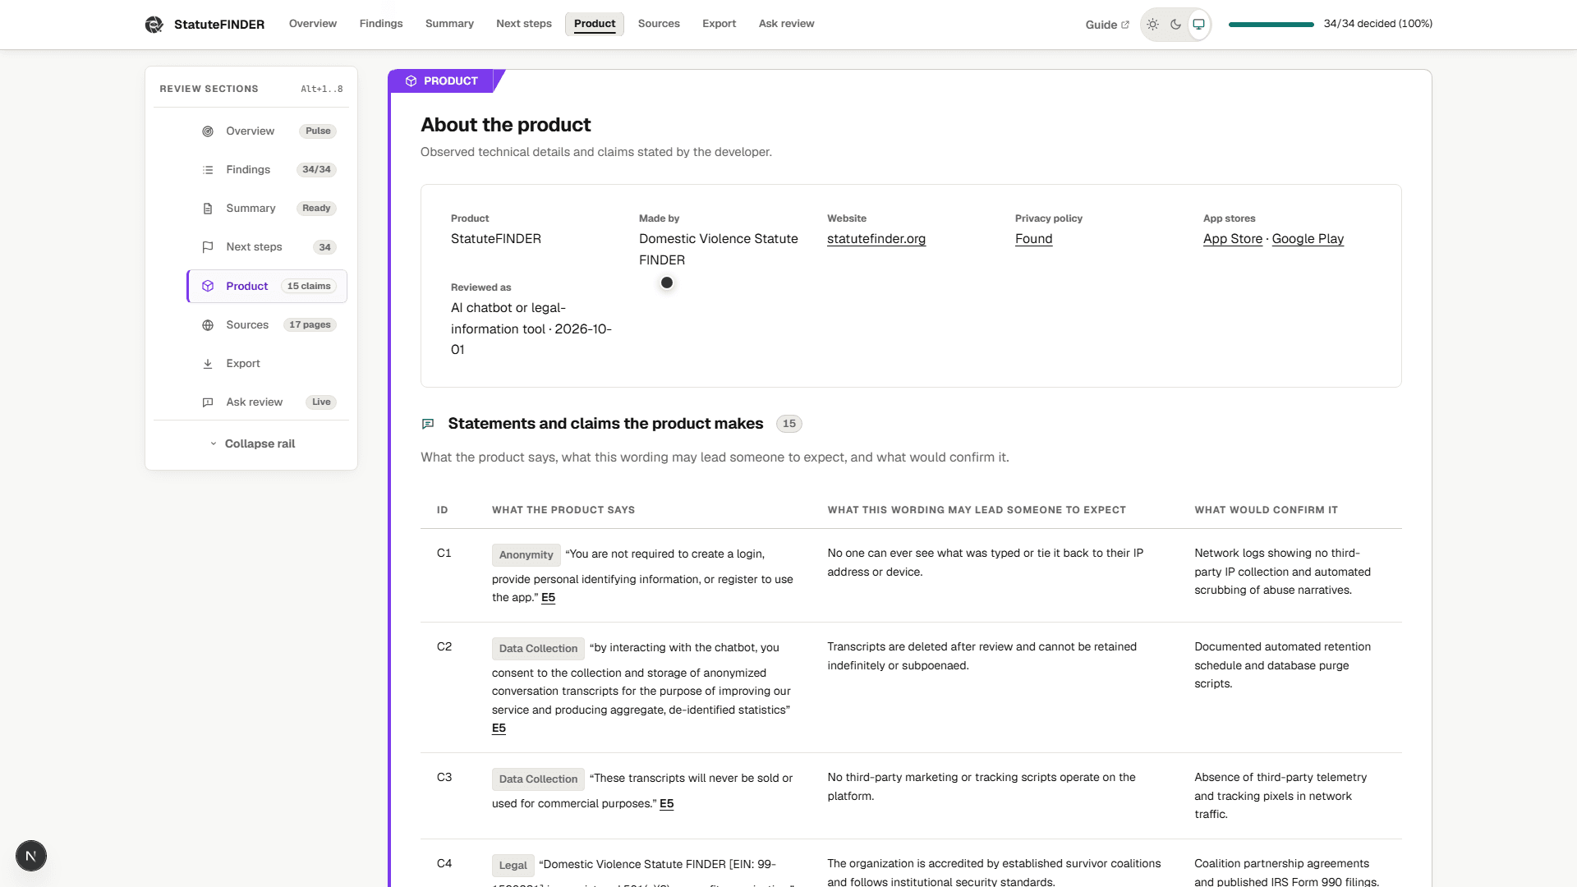Click the StatuteFINDER logo icon
The width and height of the screenshot is (1577, 887).
[x=154, y=25]
